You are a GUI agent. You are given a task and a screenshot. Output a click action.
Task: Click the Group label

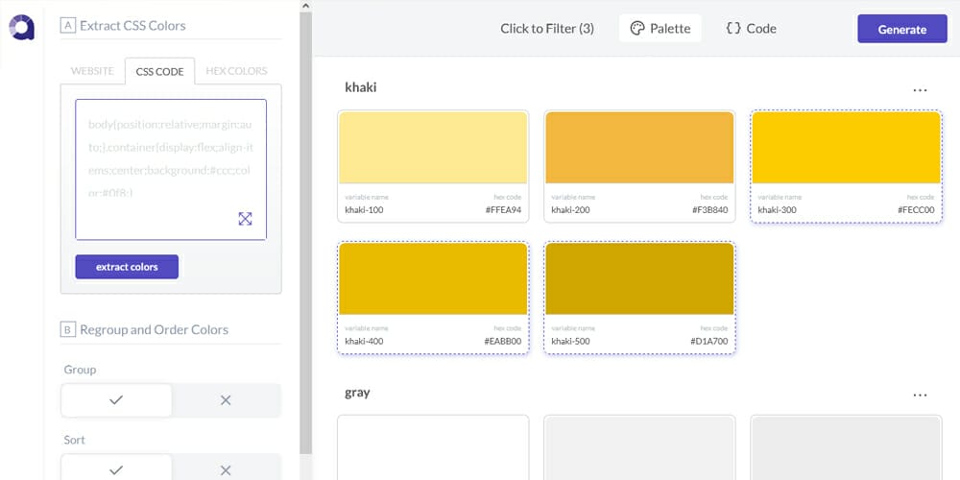pos(80,370)
